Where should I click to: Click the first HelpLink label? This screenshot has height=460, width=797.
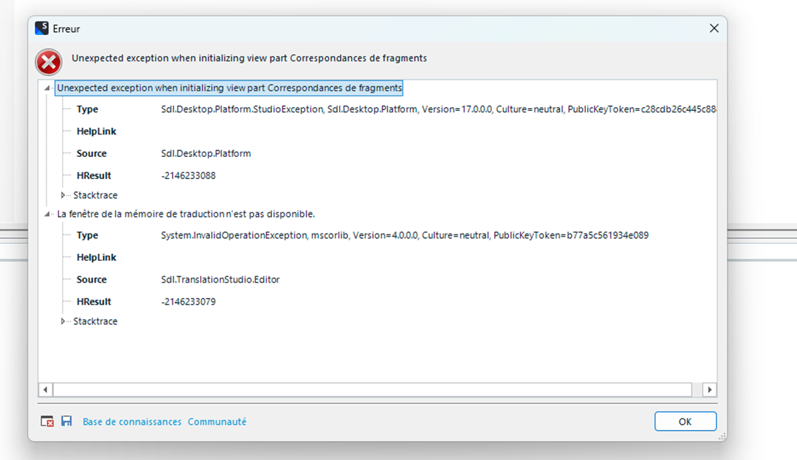tap(97, 131)
